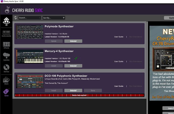Click 'Latest Version: 1.4.0 Build 55' text
This screenshot has width=174, height=114.
[x=57, y=37]
